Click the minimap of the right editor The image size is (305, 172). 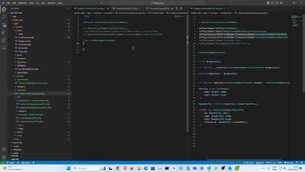pyautogui.click(x=296, y=21)
